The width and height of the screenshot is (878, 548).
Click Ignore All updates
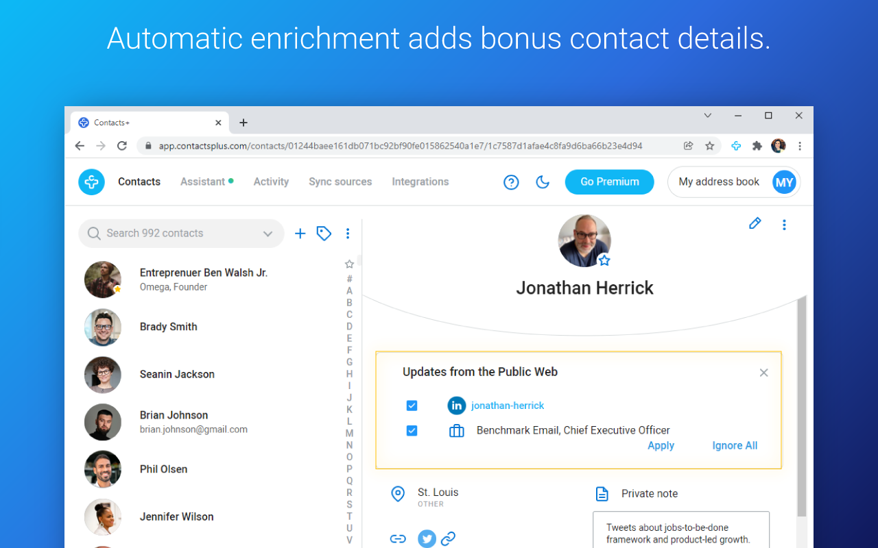pos(735,446)
